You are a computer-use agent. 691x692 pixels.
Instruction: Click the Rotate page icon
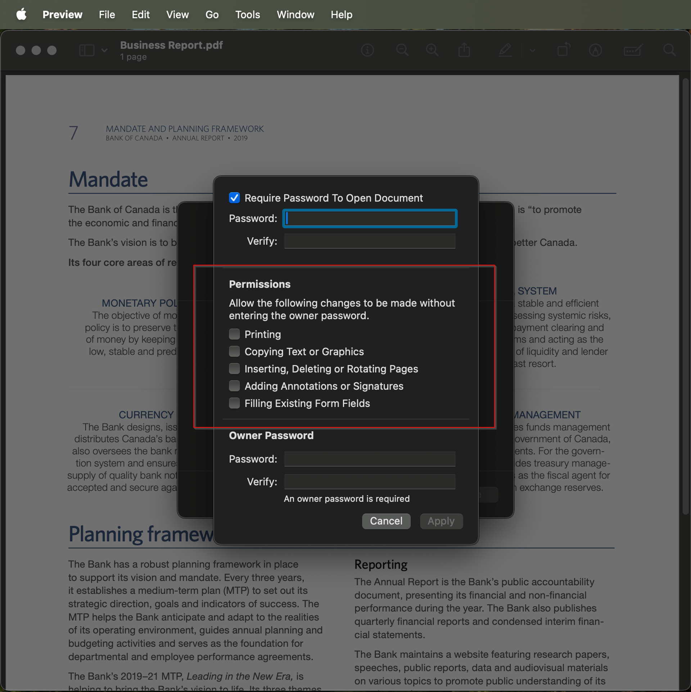coord(564,50)
